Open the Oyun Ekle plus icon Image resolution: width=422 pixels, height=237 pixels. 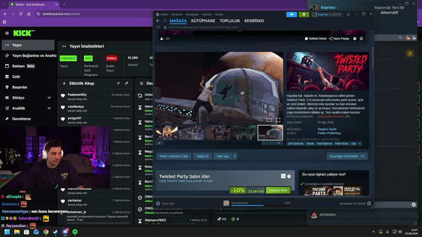pyautogui.click(x=158, y=203)
